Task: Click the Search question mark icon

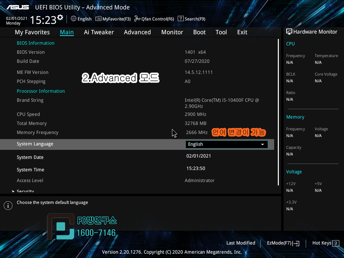Action: pyautogui.click(x=180, y=19)
